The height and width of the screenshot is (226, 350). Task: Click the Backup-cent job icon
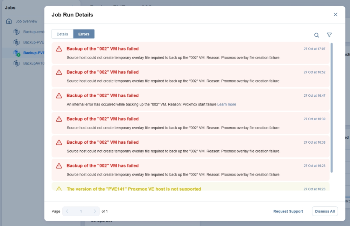tap(16, 32)
